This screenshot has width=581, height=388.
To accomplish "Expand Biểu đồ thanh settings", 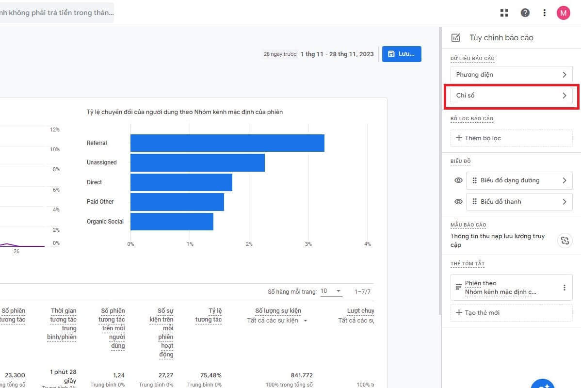I will coord(519,202).
